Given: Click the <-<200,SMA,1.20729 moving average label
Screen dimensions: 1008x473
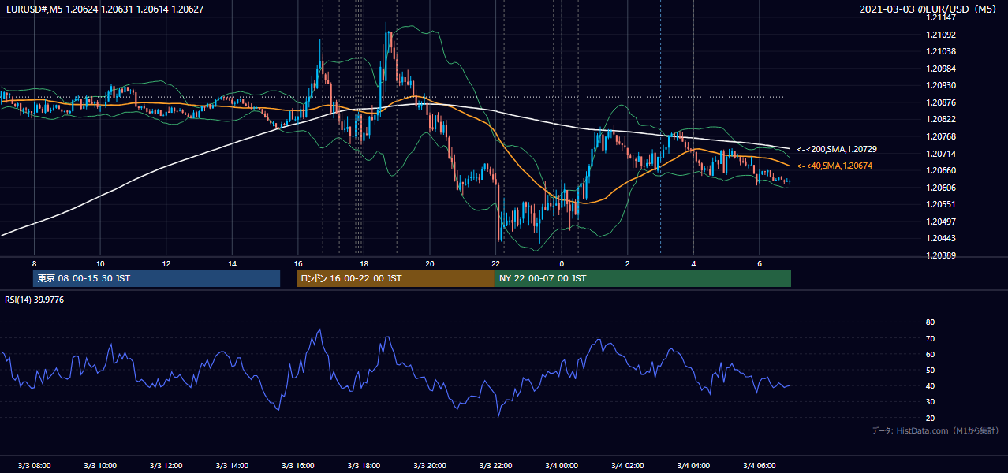Looking at the screenshot, I should click(x=837, y=149).
